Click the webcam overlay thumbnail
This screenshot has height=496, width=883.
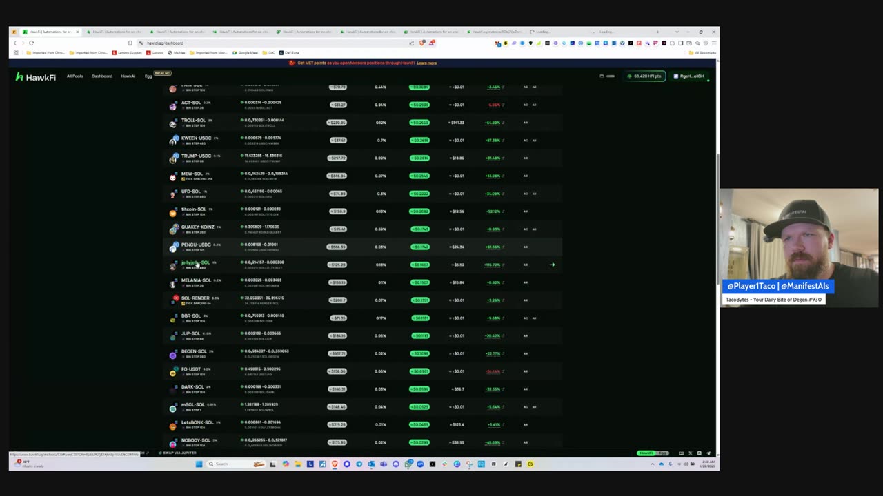pos(798,247)
